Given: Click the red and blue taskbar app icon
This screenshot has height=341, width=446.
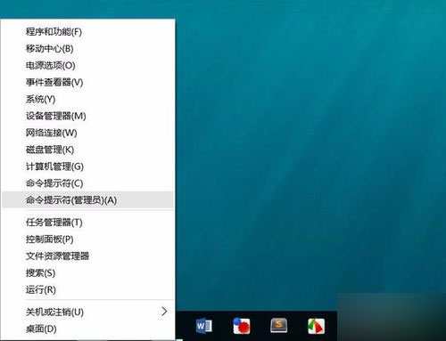Looking at the screenshot, I should (x=242, y=326).
